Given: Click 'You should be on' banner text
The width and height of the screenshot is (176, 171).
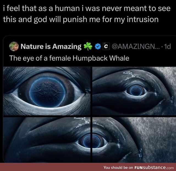Looking at the screenshot, I should [x=118, y=167].
